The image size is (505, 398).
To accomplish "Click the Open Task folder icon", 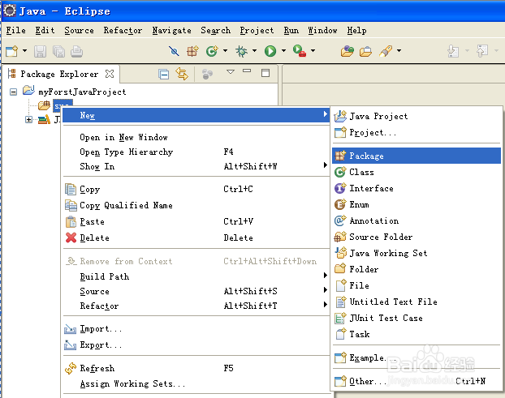I will point(365,51).
